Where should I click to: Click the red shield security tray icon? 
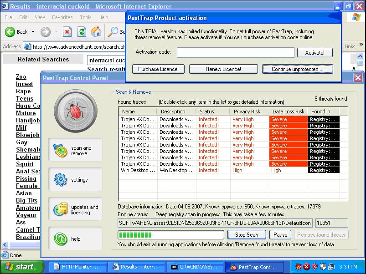coord(314,267)
